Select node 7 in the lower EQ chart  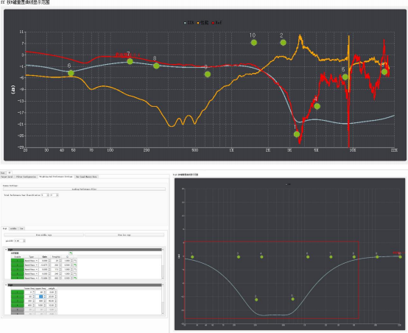331,257
